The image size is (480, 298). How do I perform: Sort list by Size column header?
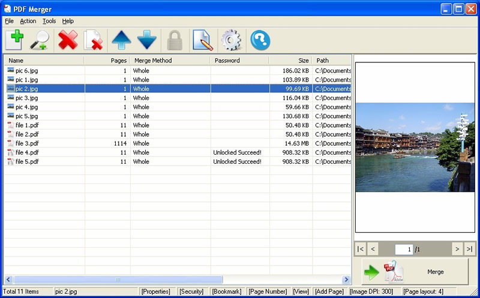290,61
